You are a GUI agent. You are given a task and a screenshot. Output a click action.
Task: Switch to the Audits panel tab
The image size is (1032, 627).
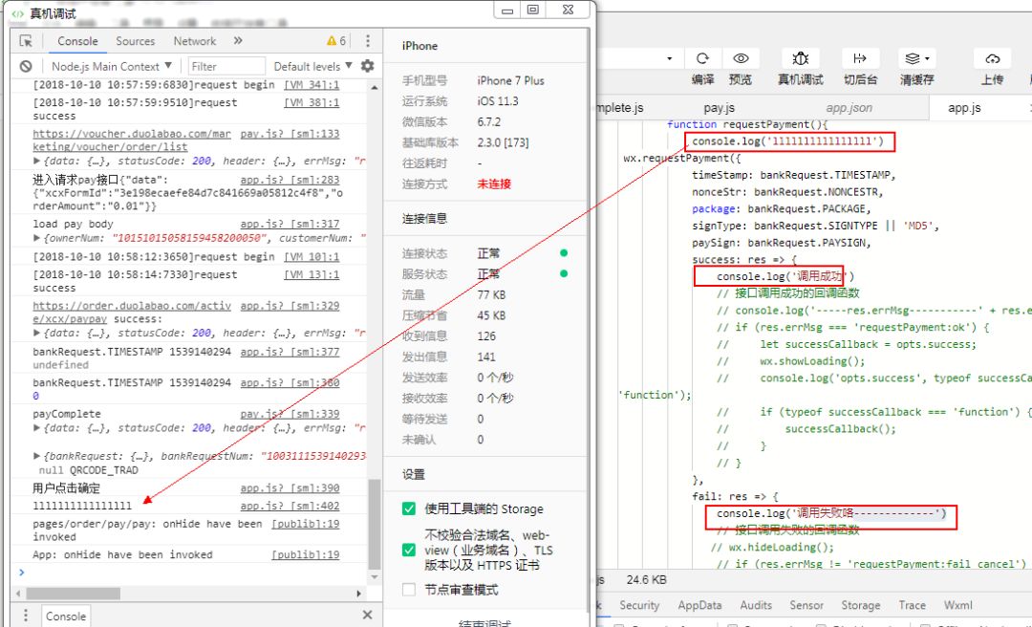[756, 605]
